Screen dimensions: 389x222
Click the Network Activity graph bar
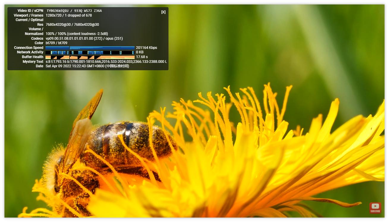[90, 52]
